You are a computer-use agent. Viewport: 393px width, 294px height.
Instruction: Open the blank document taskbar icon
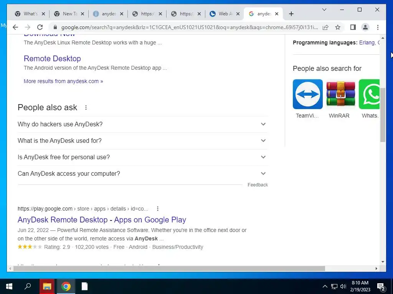tap(85, 286)
